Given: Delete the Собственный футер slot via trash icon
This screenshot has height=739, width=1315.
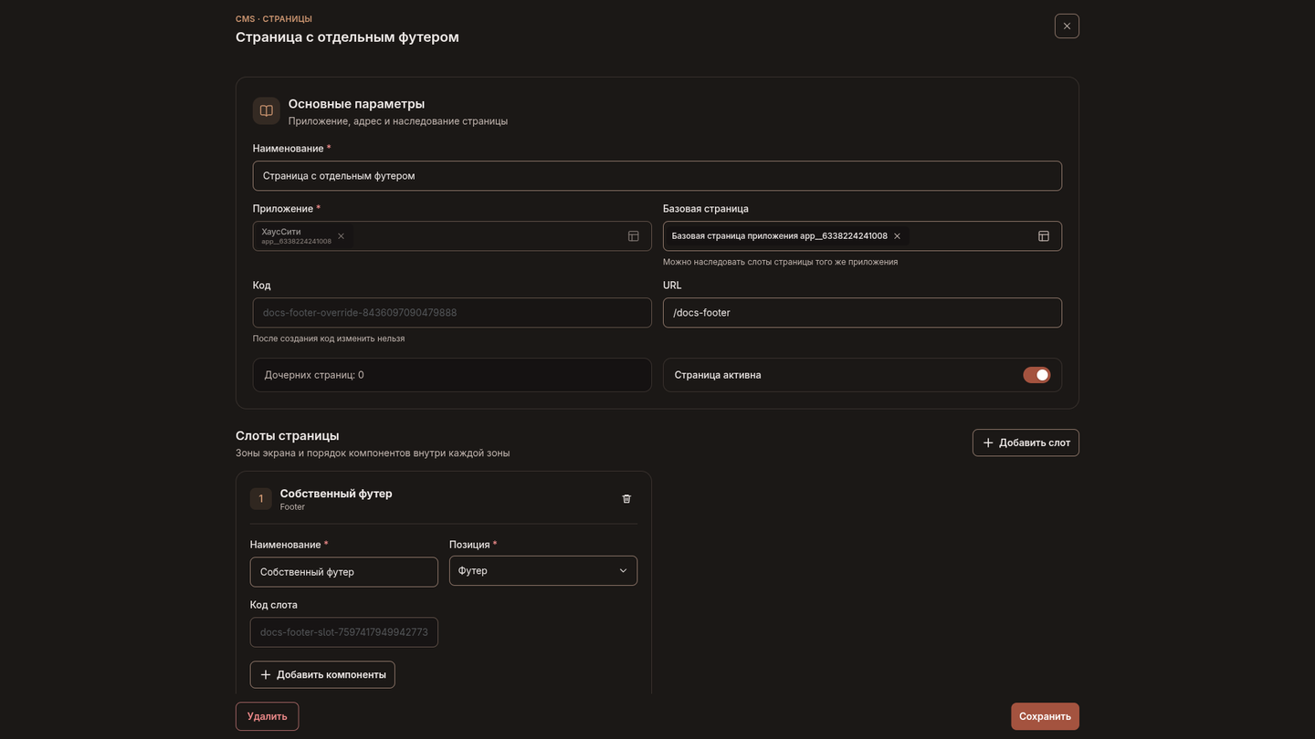Looking at the screenshot, I should point(626,499).
